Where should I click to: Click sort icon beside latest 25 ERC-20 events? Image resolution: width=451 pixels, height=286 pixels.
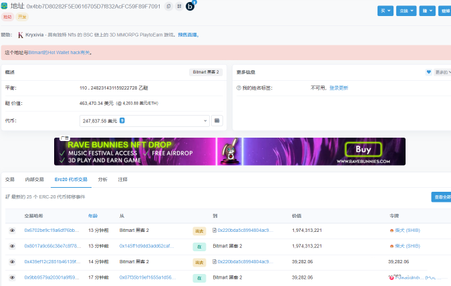[x=7, y=197]
